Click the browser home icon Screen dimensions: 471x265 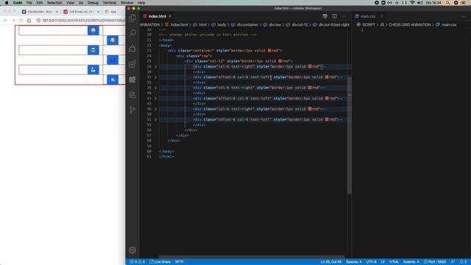coord(29,21)
